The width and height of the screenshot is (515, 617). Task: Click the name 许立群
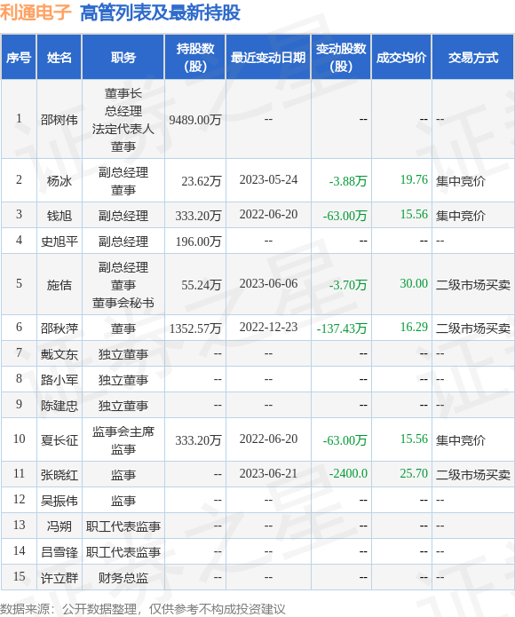[59, 577]
